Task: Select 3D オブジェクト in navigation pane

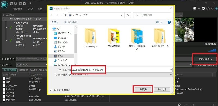Action: [x=62, y=33]
